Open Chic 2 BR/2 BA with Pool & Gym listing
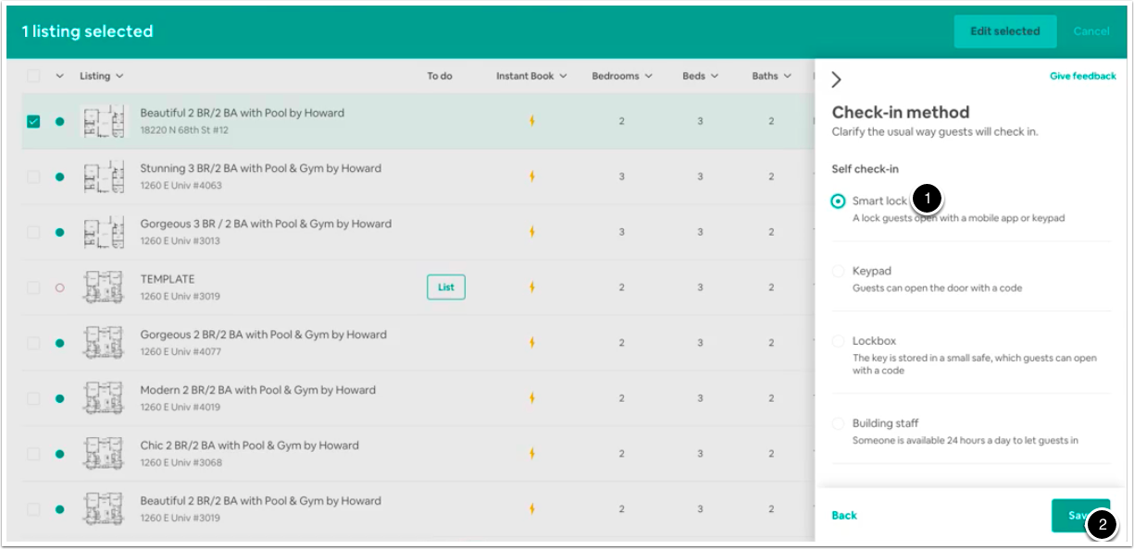Image resolution: width=1134 pixels, height=549 pixels. point(249,445)
